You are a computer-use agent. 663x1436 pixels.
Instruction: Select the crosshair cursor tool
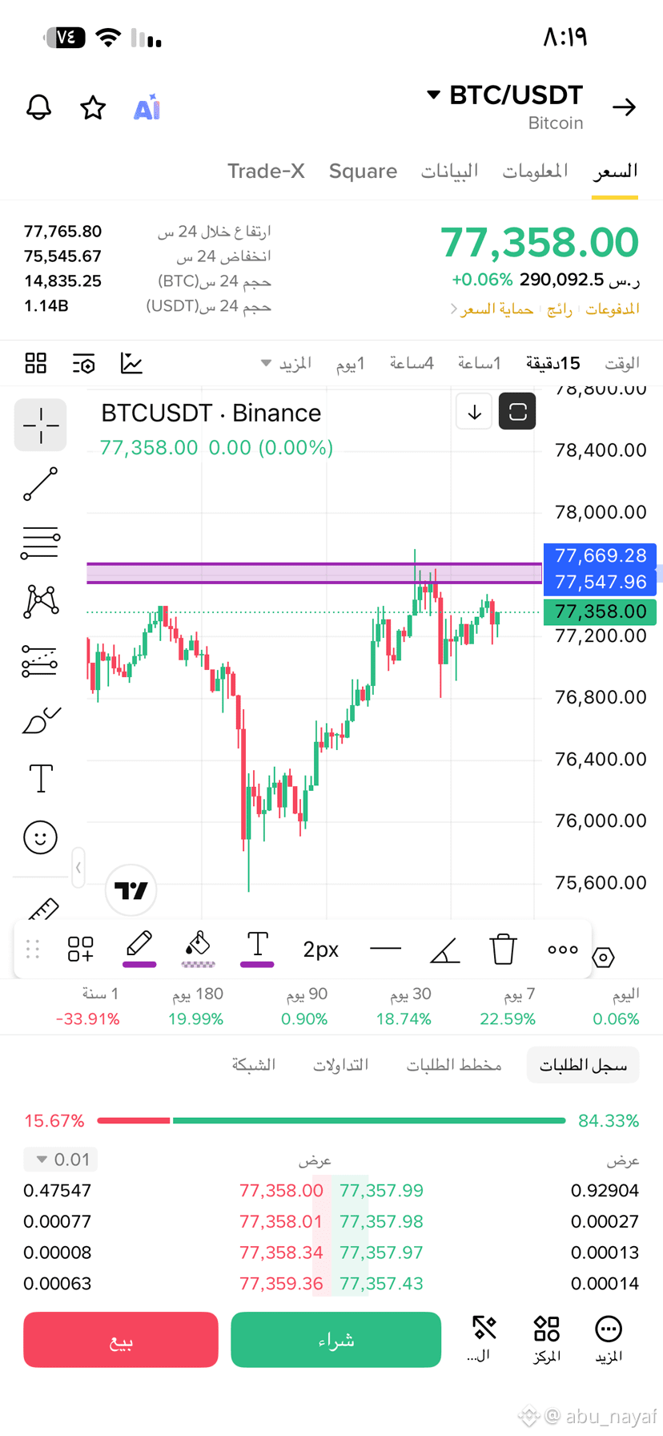pos(41,425)
